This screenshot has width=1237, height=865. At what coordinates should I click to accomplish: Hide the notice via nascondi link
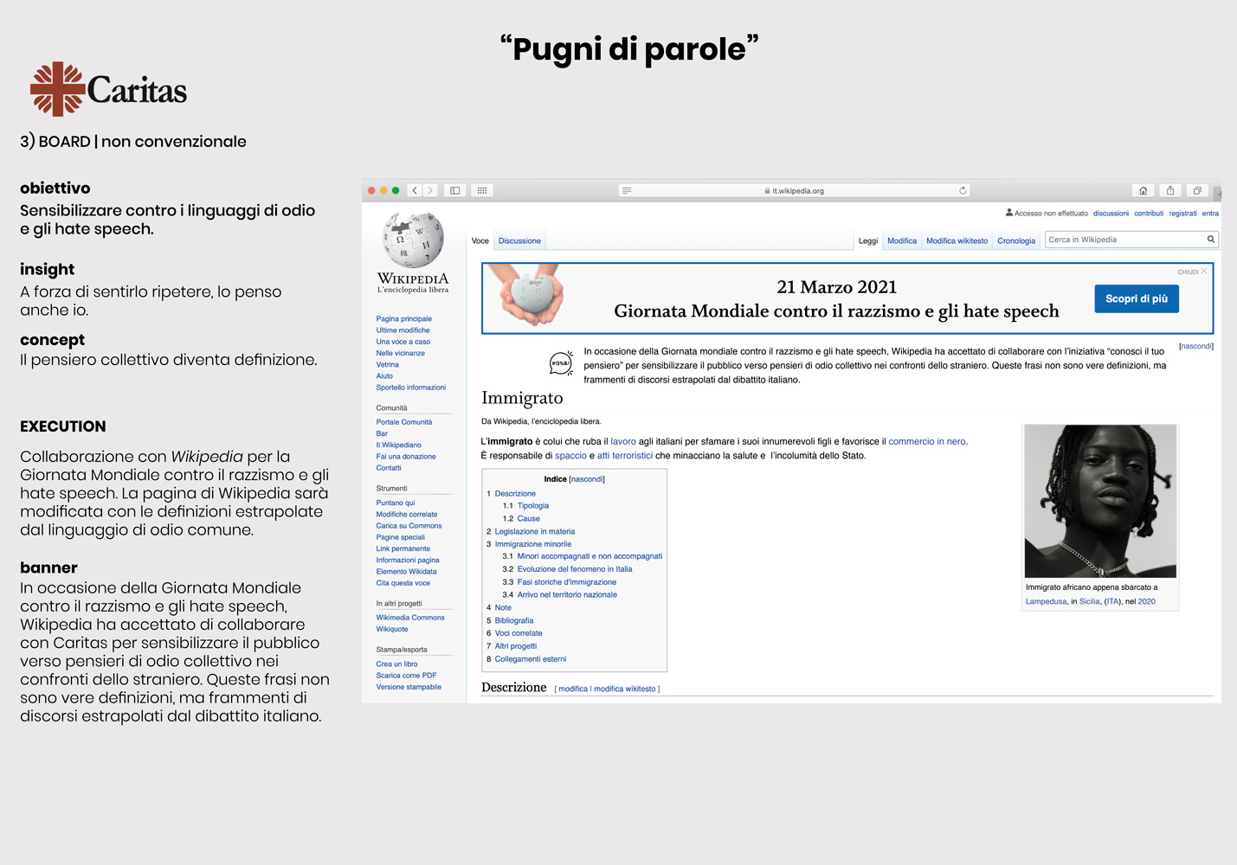[x=1196, y=346]
